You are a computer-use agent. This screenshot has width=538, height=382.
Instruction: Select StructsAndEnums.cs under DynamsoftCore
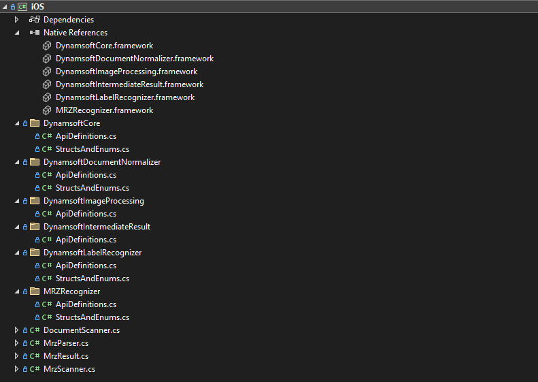92,149
